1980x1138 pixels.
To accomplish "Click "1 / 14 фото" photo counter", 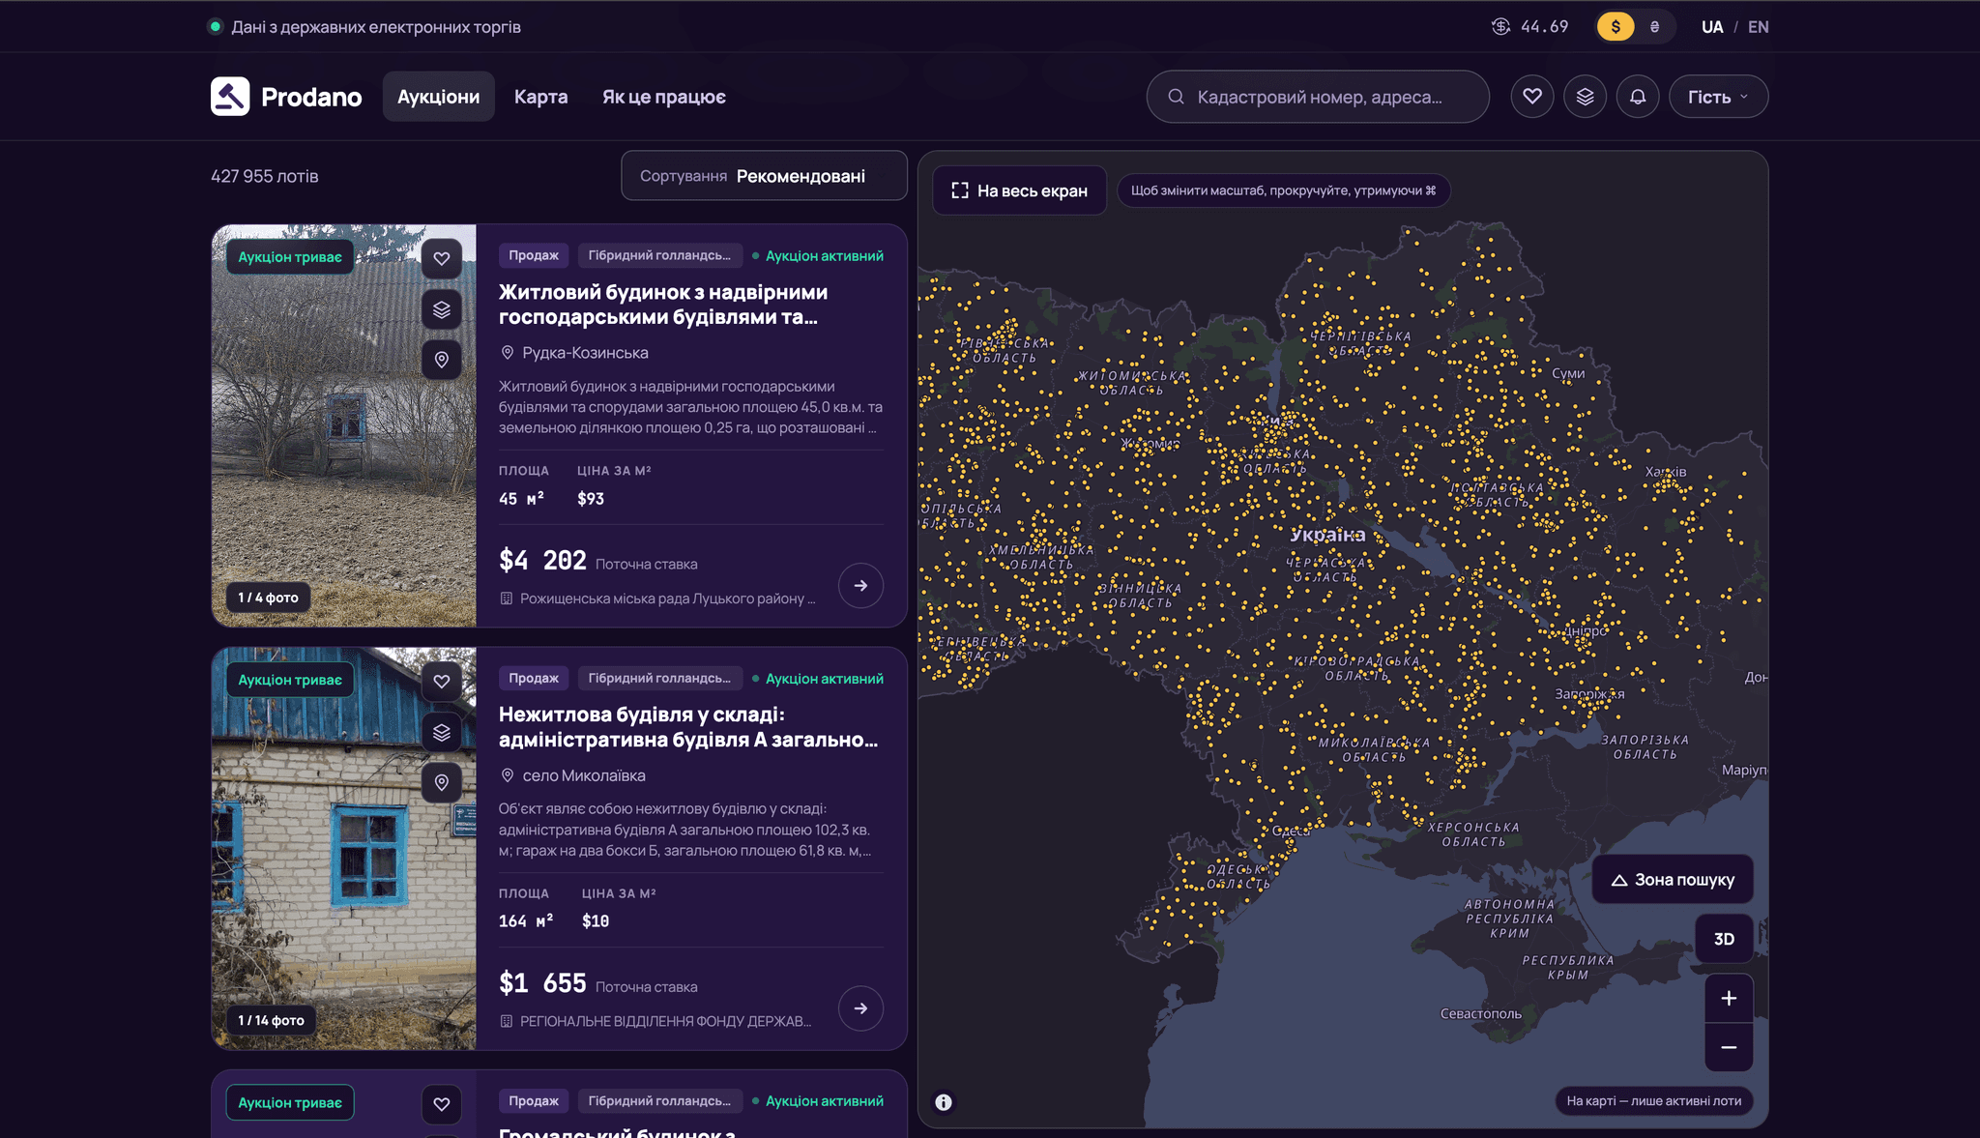I will coord(271,1020).
